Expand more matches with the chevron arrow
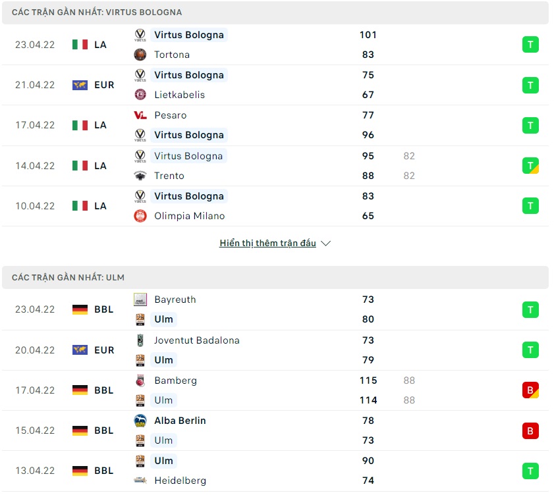The image size is (554, 495). point(325,244)
